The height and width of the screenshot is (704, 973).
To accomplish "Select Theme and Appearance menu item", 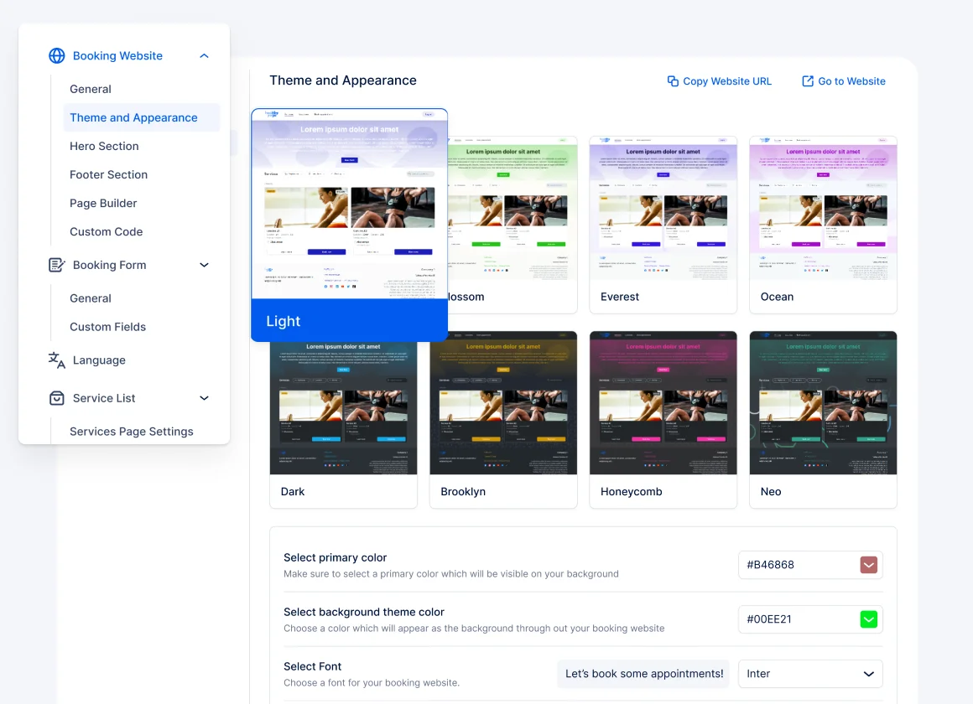I will click(142, 118).
